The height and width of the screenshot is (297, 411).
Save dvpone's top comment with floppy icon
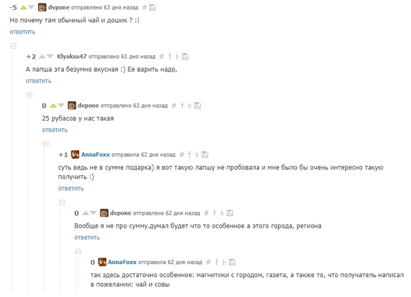click(x=152, y=8)
